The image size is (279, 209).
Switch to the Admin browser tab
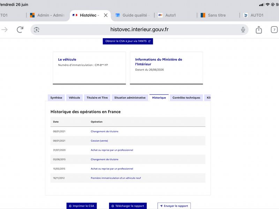(x=47, y=15)
